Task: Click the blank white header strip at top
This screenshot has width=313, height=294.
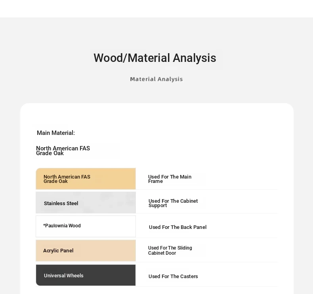Action: click(x=156, y=9)
